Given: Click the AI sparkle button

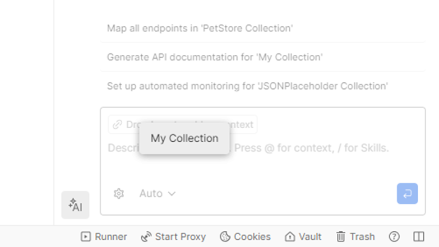Looking at the screenshot, I should 75,205.
